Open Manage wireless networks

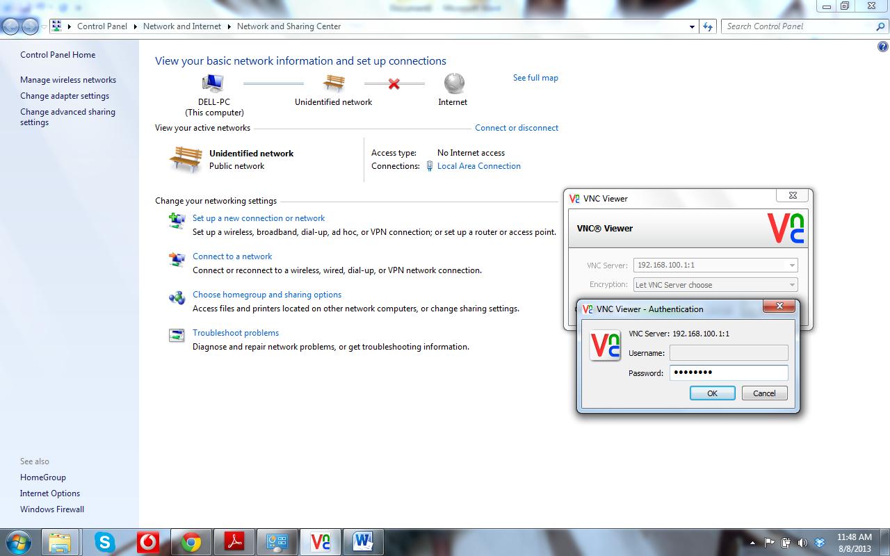click(68, 80)
